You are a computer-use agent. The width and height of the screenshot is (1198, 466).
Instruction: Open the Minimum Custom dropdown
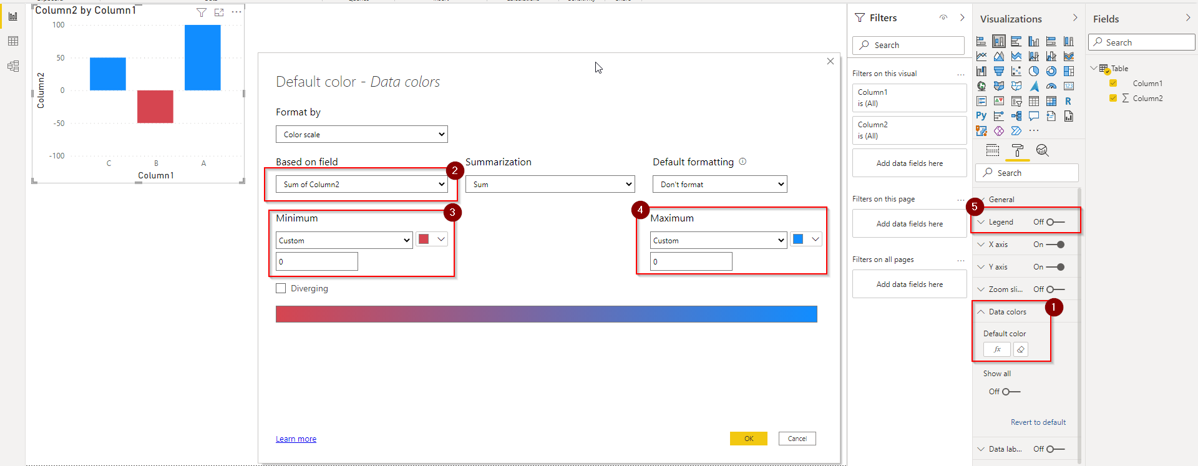[344, 240]
